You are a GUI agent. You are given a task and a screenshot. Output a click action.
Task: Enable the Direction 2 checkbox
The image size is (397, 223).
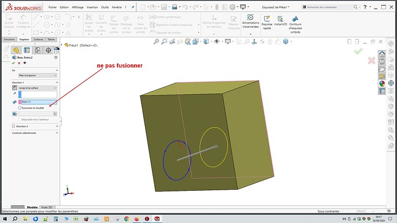pos(13,126)
